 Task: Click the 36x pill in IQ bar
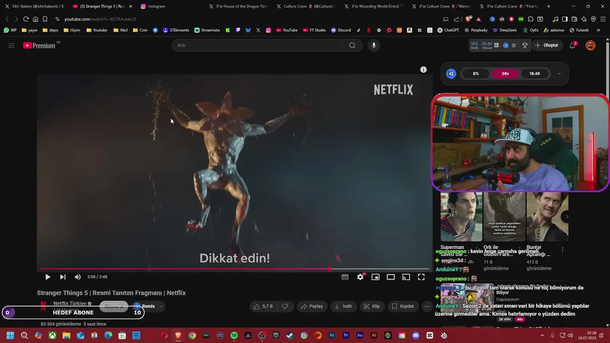point(505,74)
